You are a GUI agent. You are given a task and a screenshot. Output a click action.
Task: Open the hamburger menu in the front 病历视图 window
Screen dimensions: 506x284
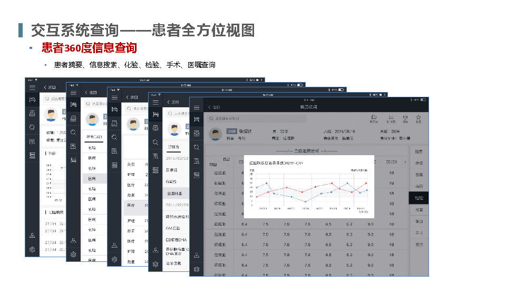197,107
